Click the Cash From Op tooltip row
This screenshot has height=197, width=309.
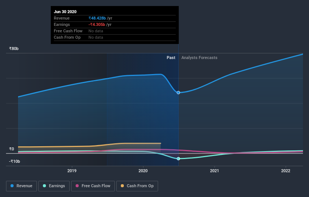point(115,37)
